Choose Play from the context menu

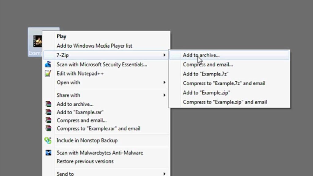click(107, 37)
